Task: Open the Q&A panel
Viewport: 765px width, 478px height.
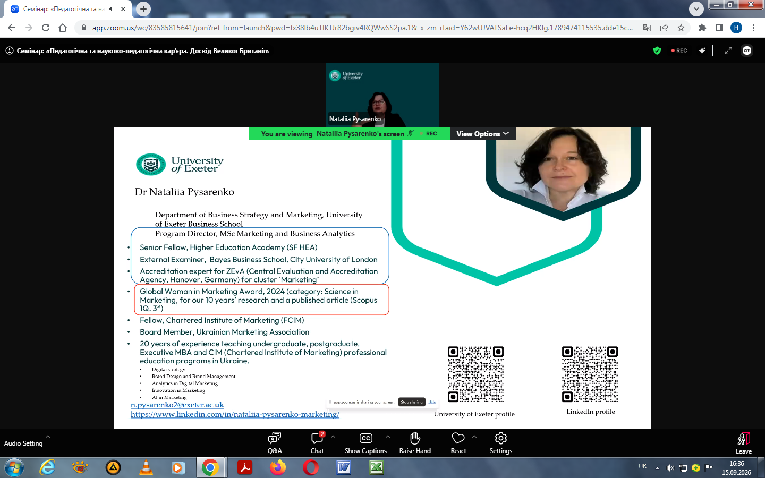Action: (275, 442)
